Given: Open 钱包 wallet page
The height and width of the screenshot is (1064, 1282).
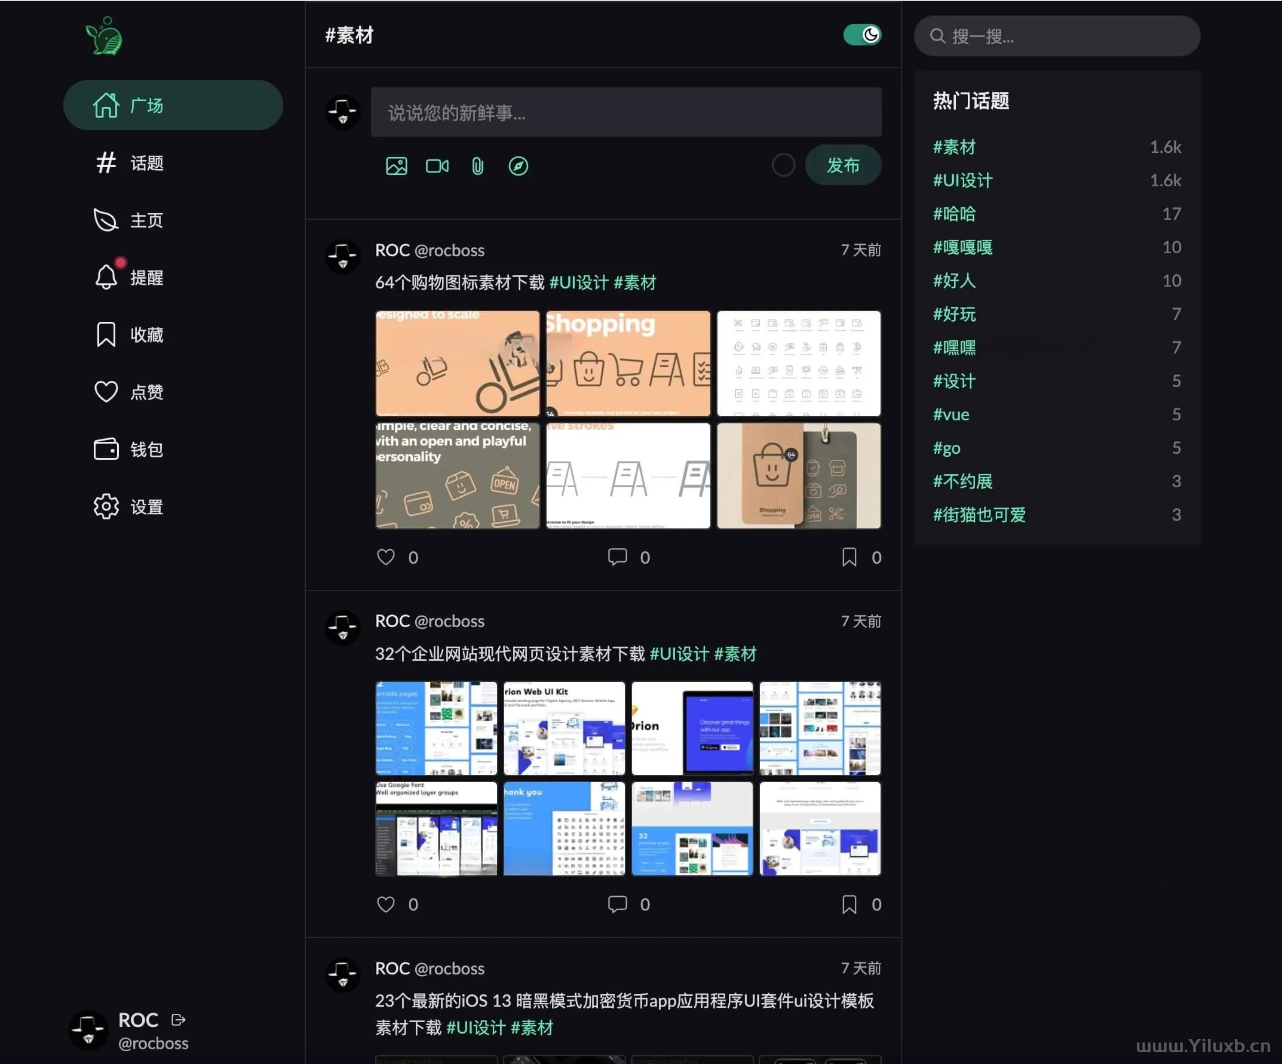Looking at the screenshot, I should click(129, 450).
